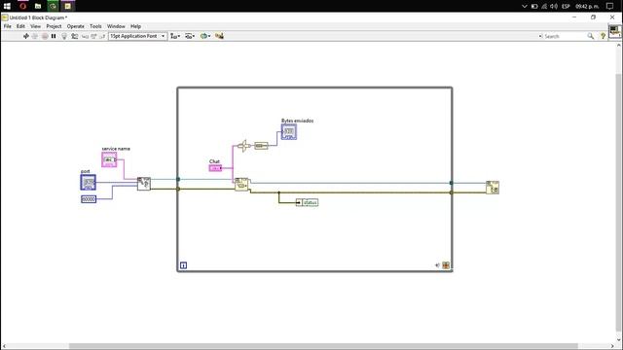
Task: Select the String Length function node
Action: pos(244,146)
